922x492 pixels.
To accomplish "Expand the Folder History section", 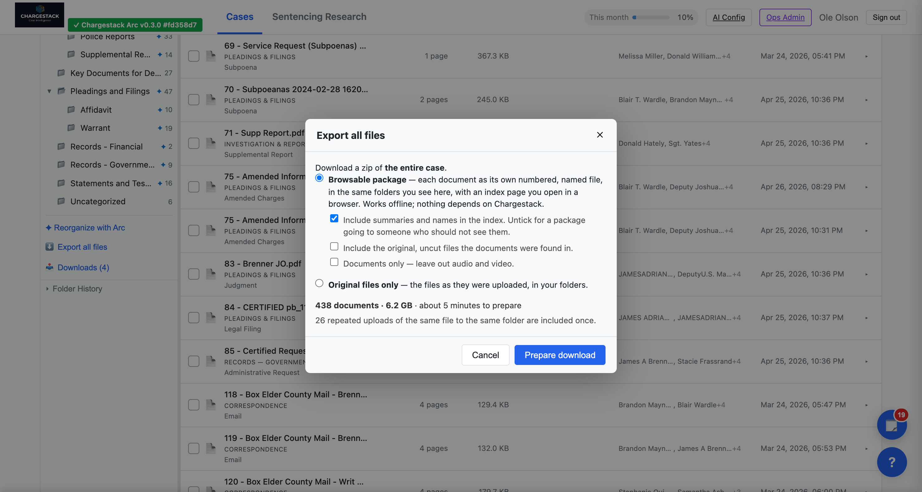I will [x=47, y=288].
